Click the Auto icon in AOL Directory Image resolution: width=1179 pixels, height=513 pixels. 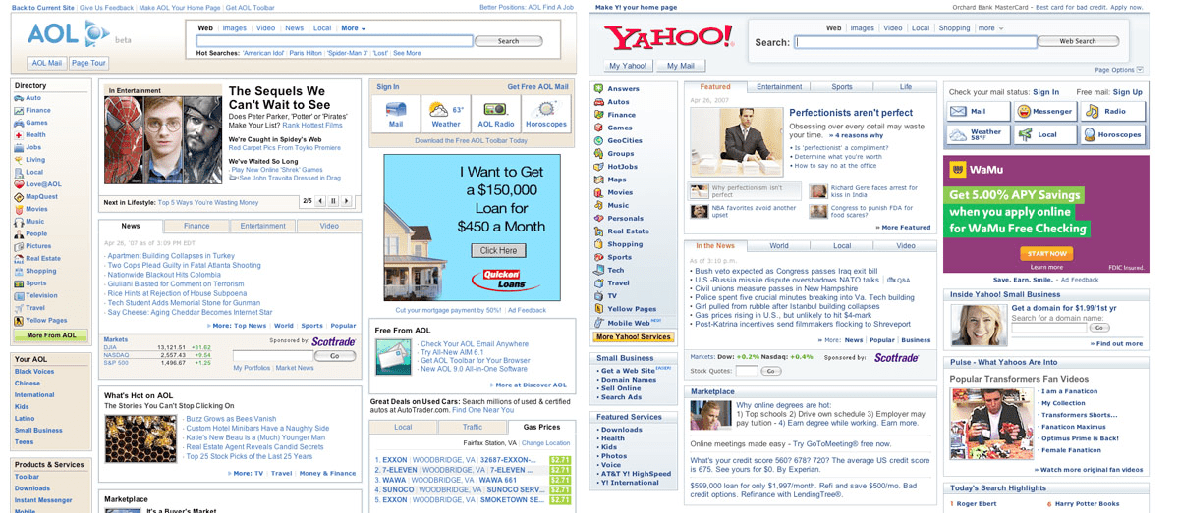pyautogui.click(x=19, y=98)
